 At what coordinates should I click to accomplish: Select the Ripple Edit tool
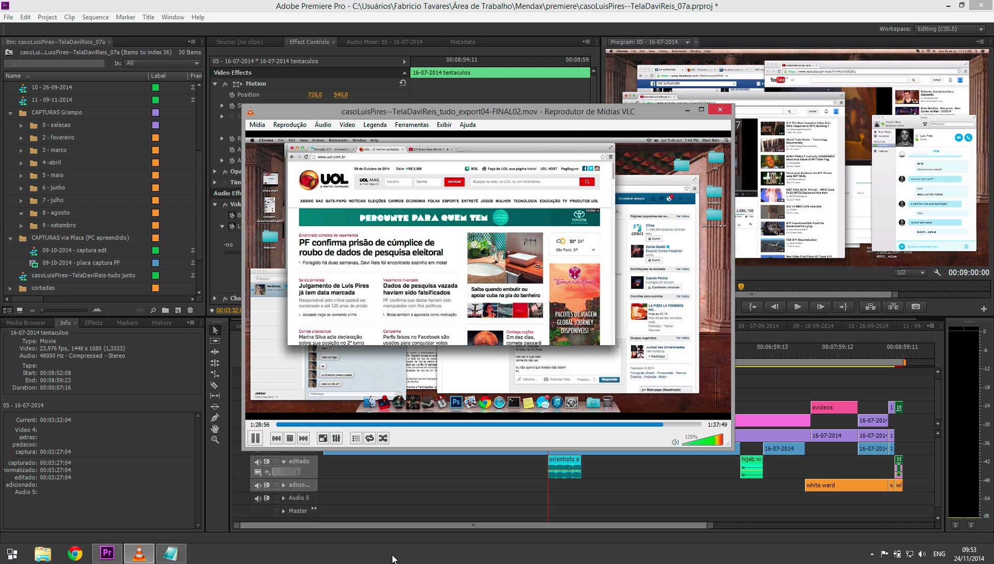tap(215, 352)
